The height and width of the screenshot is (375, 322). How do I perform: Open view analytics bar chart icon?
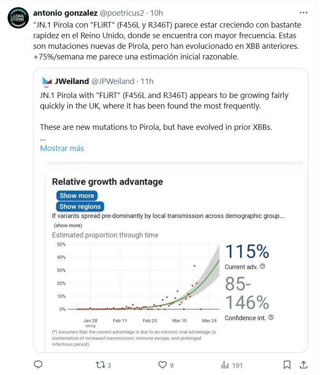[225, 364]
